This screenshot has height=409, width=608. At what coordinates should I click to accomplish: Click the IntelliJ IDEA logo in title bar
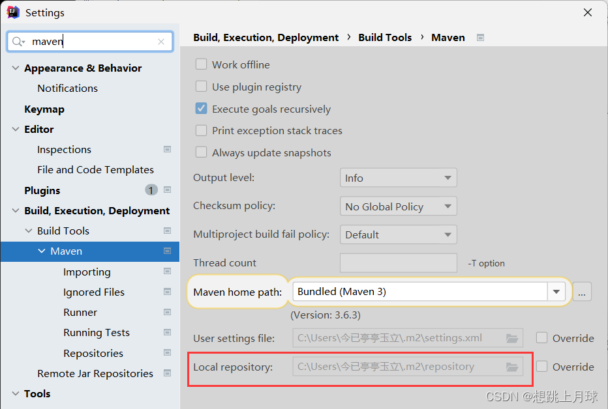pyautogui.click(x=13, y=12)
